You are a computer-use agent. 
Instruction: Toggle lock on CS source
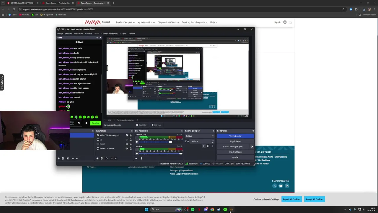pyautogui.click(x=131, y=140)
